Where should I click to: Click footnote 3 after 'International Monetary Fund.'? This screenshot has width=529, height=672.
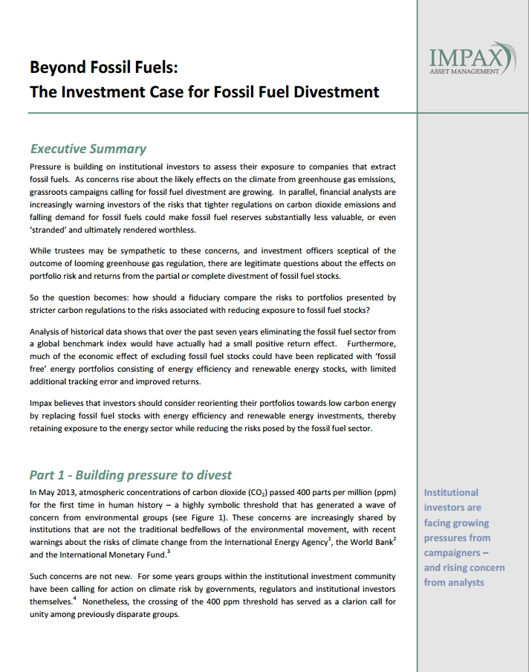169,552
